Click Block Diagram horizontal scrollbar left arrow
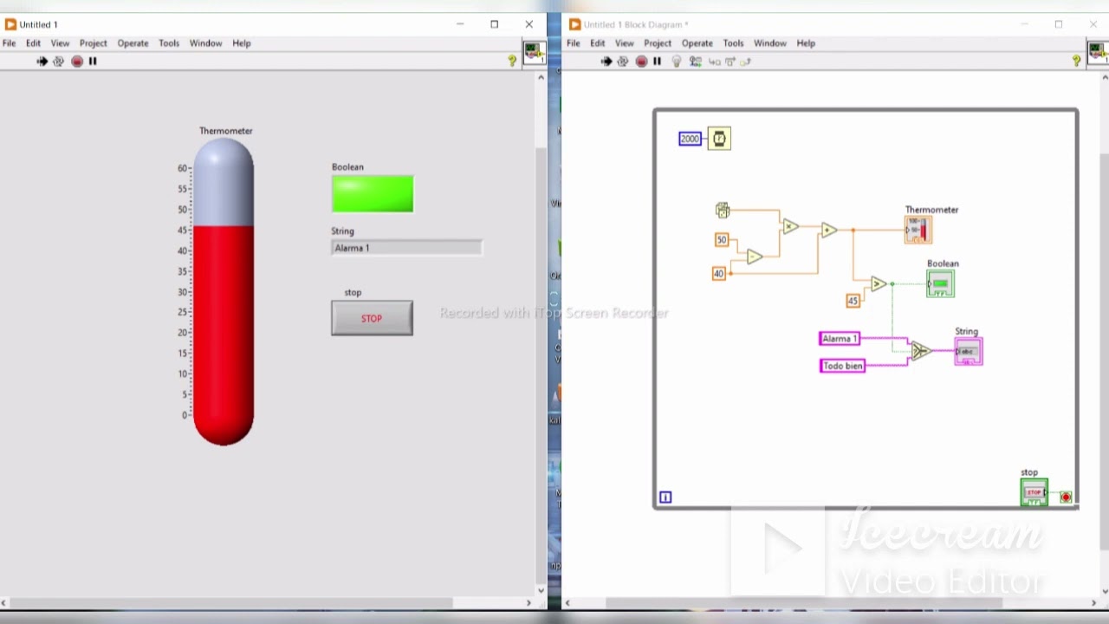The width and height of the screenshot is (1109, 624). [567, 602]
